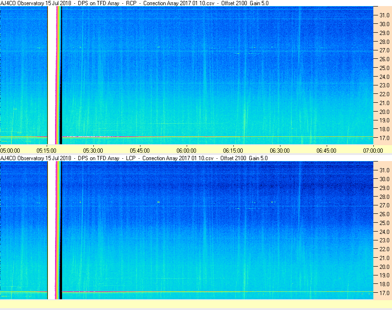Click 21.0 on the LCP frequency axis
The width and height of the screenshot is (392, 310).
point(385,258)
